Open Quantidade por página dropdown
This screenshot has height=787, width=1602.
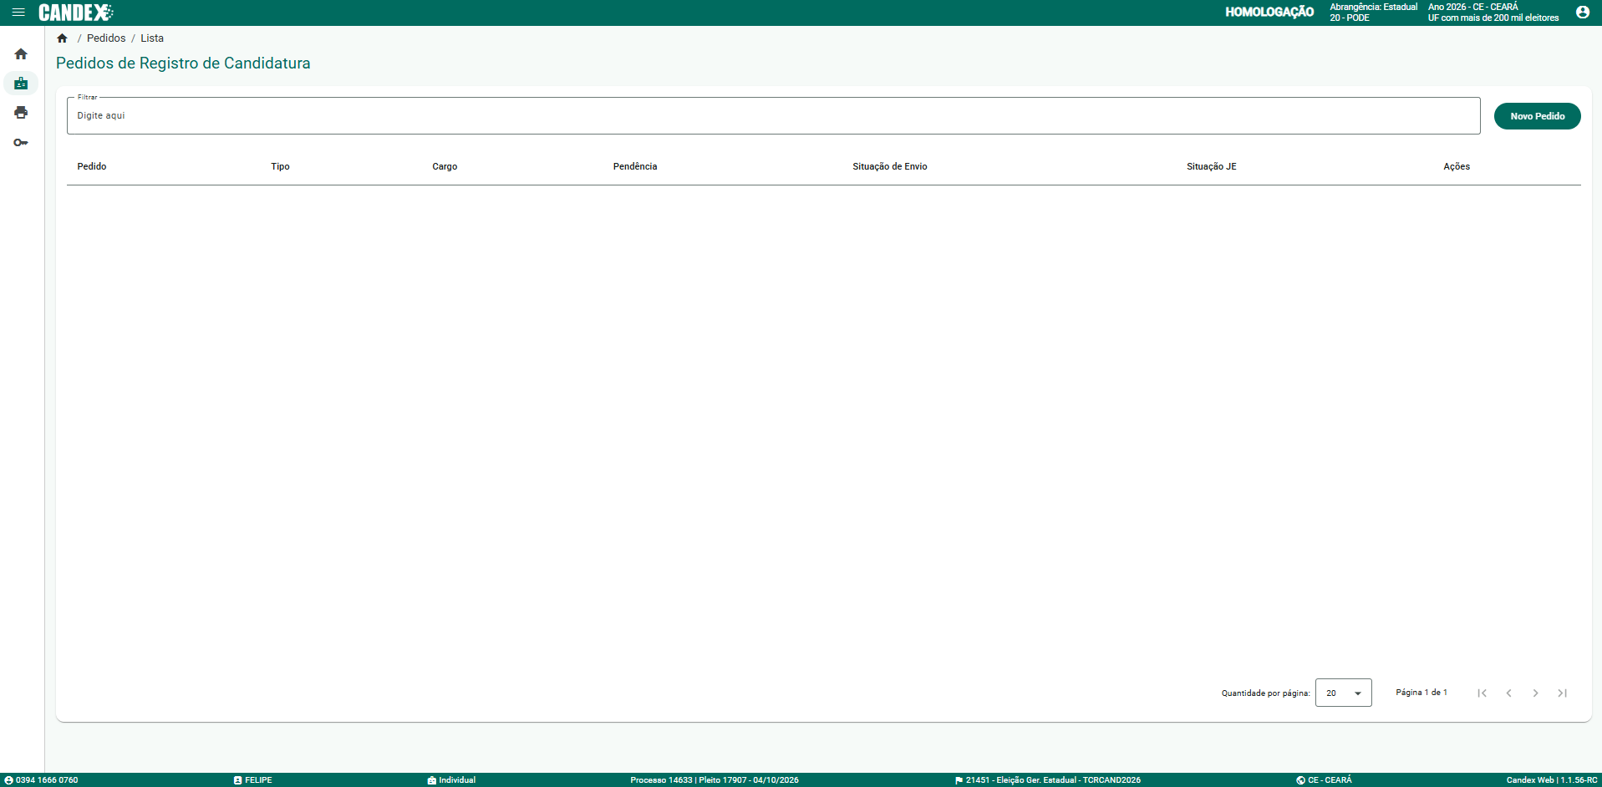click(x=1343, y=693)
